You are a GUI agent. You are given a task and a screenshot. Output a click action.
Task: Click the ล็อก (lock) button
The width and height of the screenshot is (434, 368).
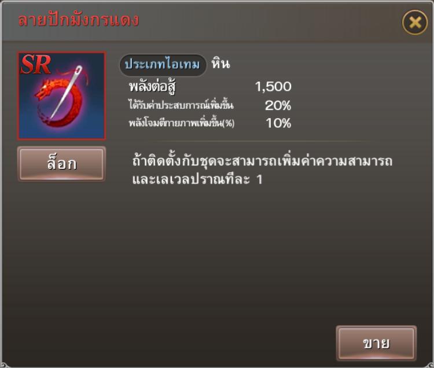(x=61, y=164)
